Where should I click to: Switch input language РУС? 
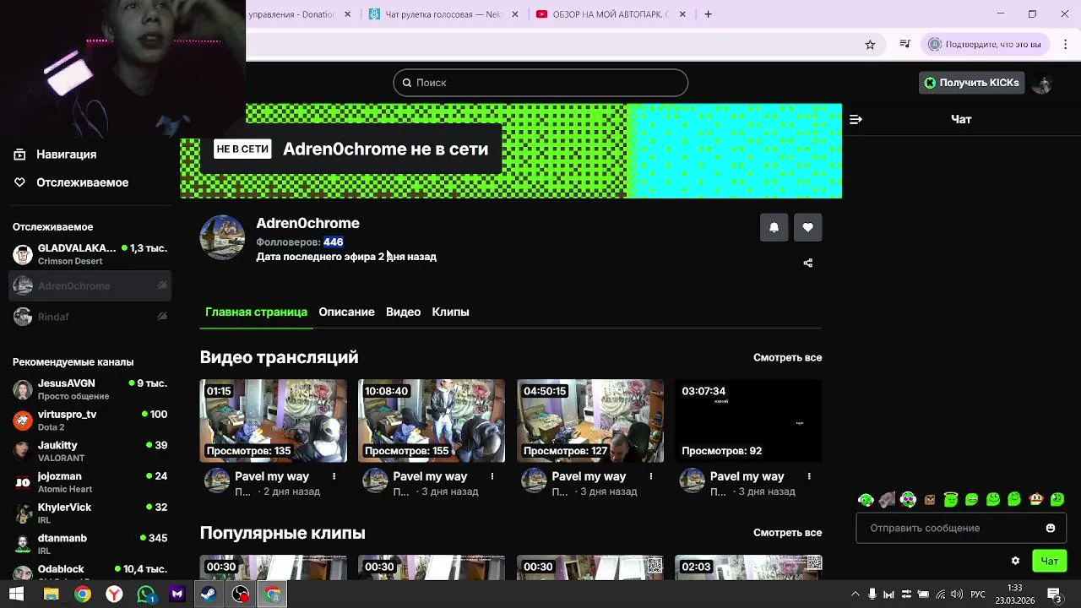click(x=978, y=594)
